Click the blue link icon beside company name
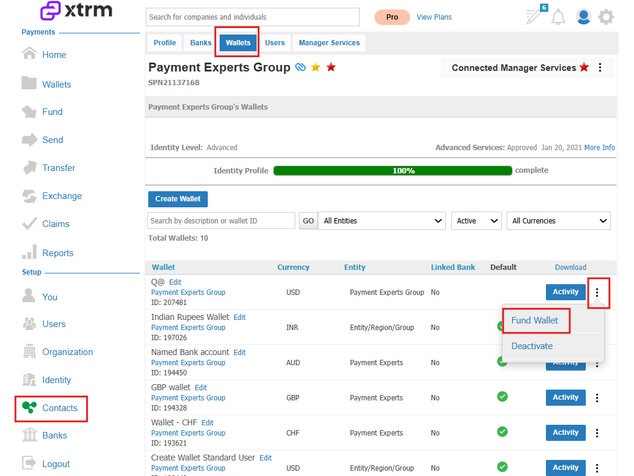 click(301, 67)
